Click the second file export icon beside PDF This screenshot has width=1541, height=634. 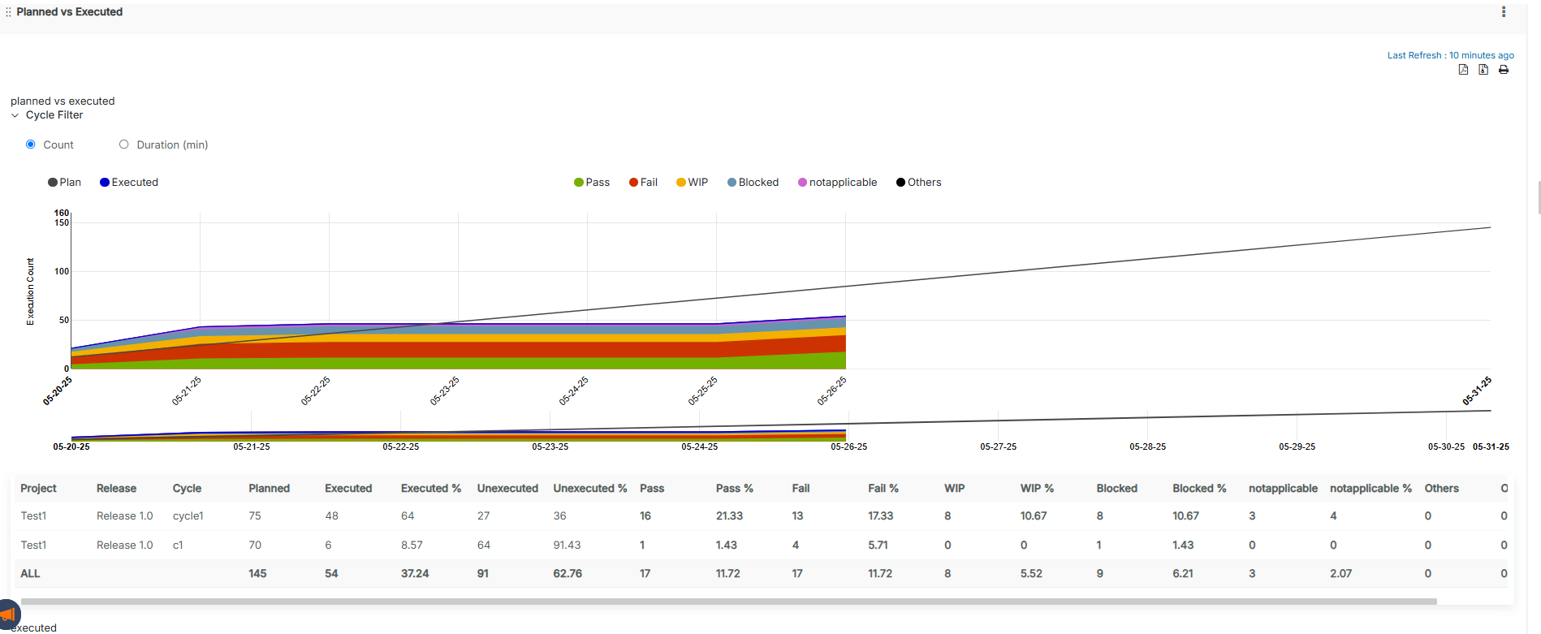point(1483,70)
